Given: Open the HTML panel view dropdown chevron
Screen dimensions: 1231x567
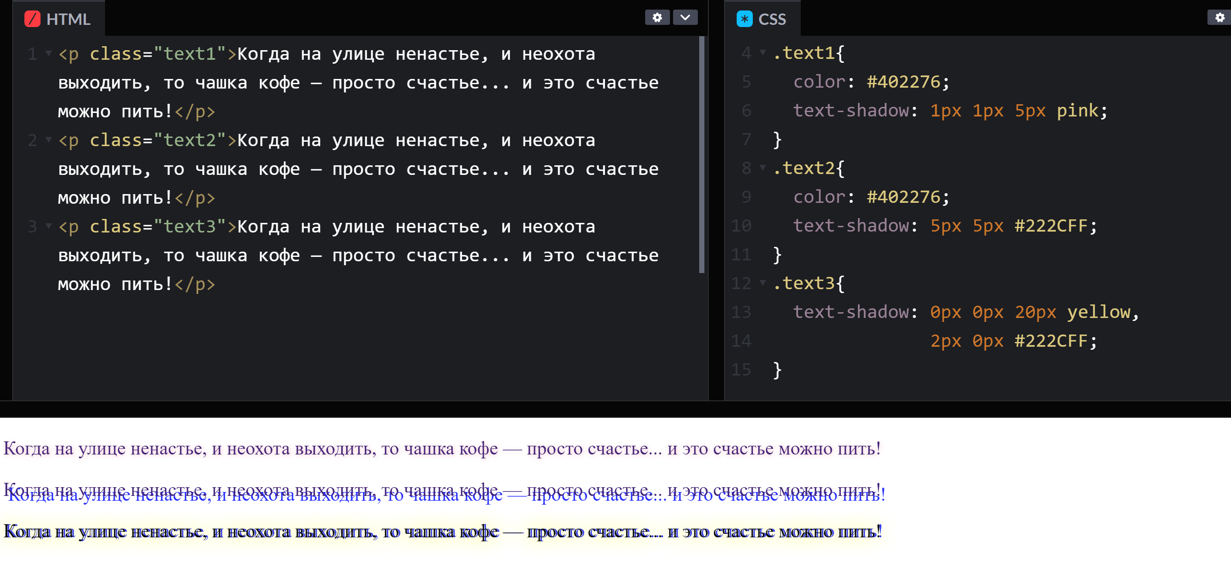Looking at the screenshot, I should tap(686, 17).
